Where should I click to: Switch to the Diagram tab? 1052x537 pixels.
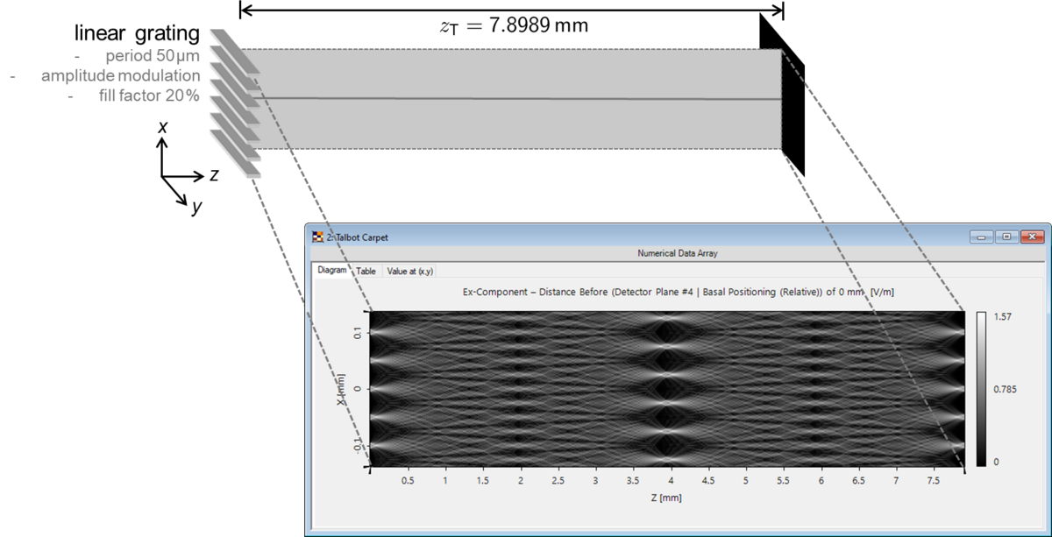click(x=332, y=271)
